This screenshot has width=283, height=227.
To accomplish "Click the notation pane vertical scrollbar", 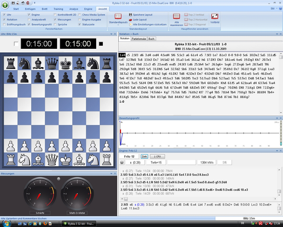I will [x=281, y=83].
